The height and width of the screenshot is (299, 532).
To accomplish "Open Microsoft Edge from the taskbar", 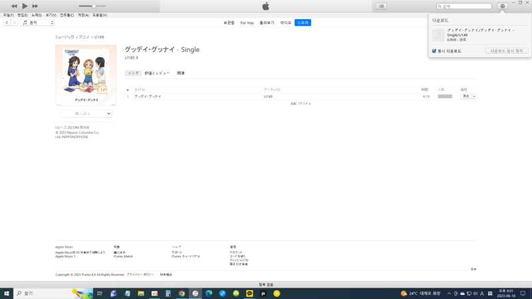I will (209, 293).
